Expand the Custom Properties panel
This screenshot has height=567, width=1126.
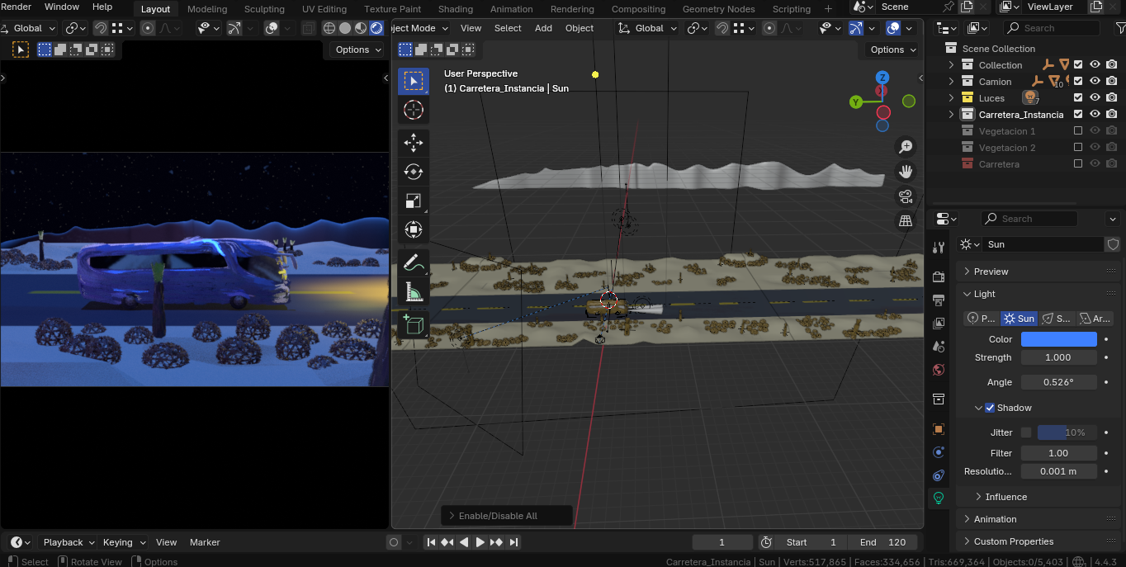pos(1013,541)
